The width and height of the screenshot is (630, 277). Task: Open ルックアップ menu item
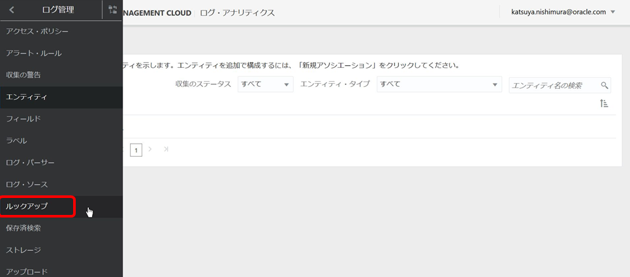(x=61, y=206)
